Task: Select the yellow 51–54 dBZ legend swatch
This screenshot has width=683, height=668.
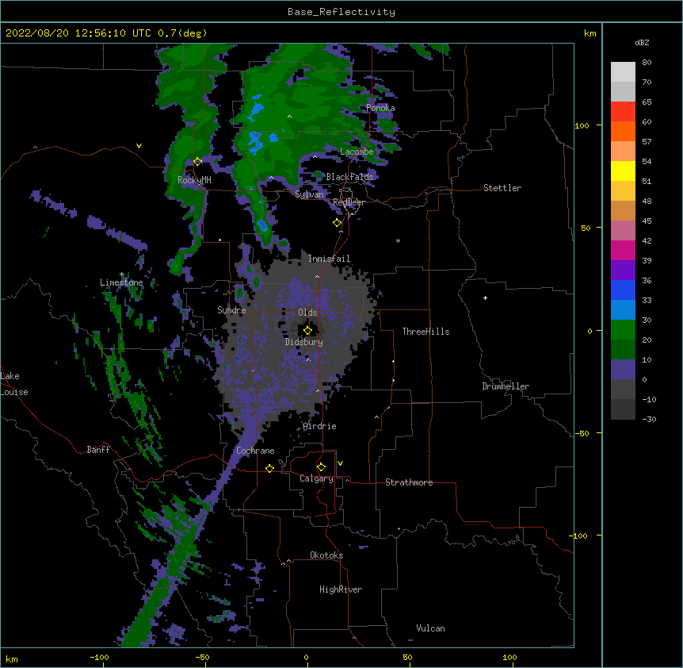Action: (x=623, y=171)
